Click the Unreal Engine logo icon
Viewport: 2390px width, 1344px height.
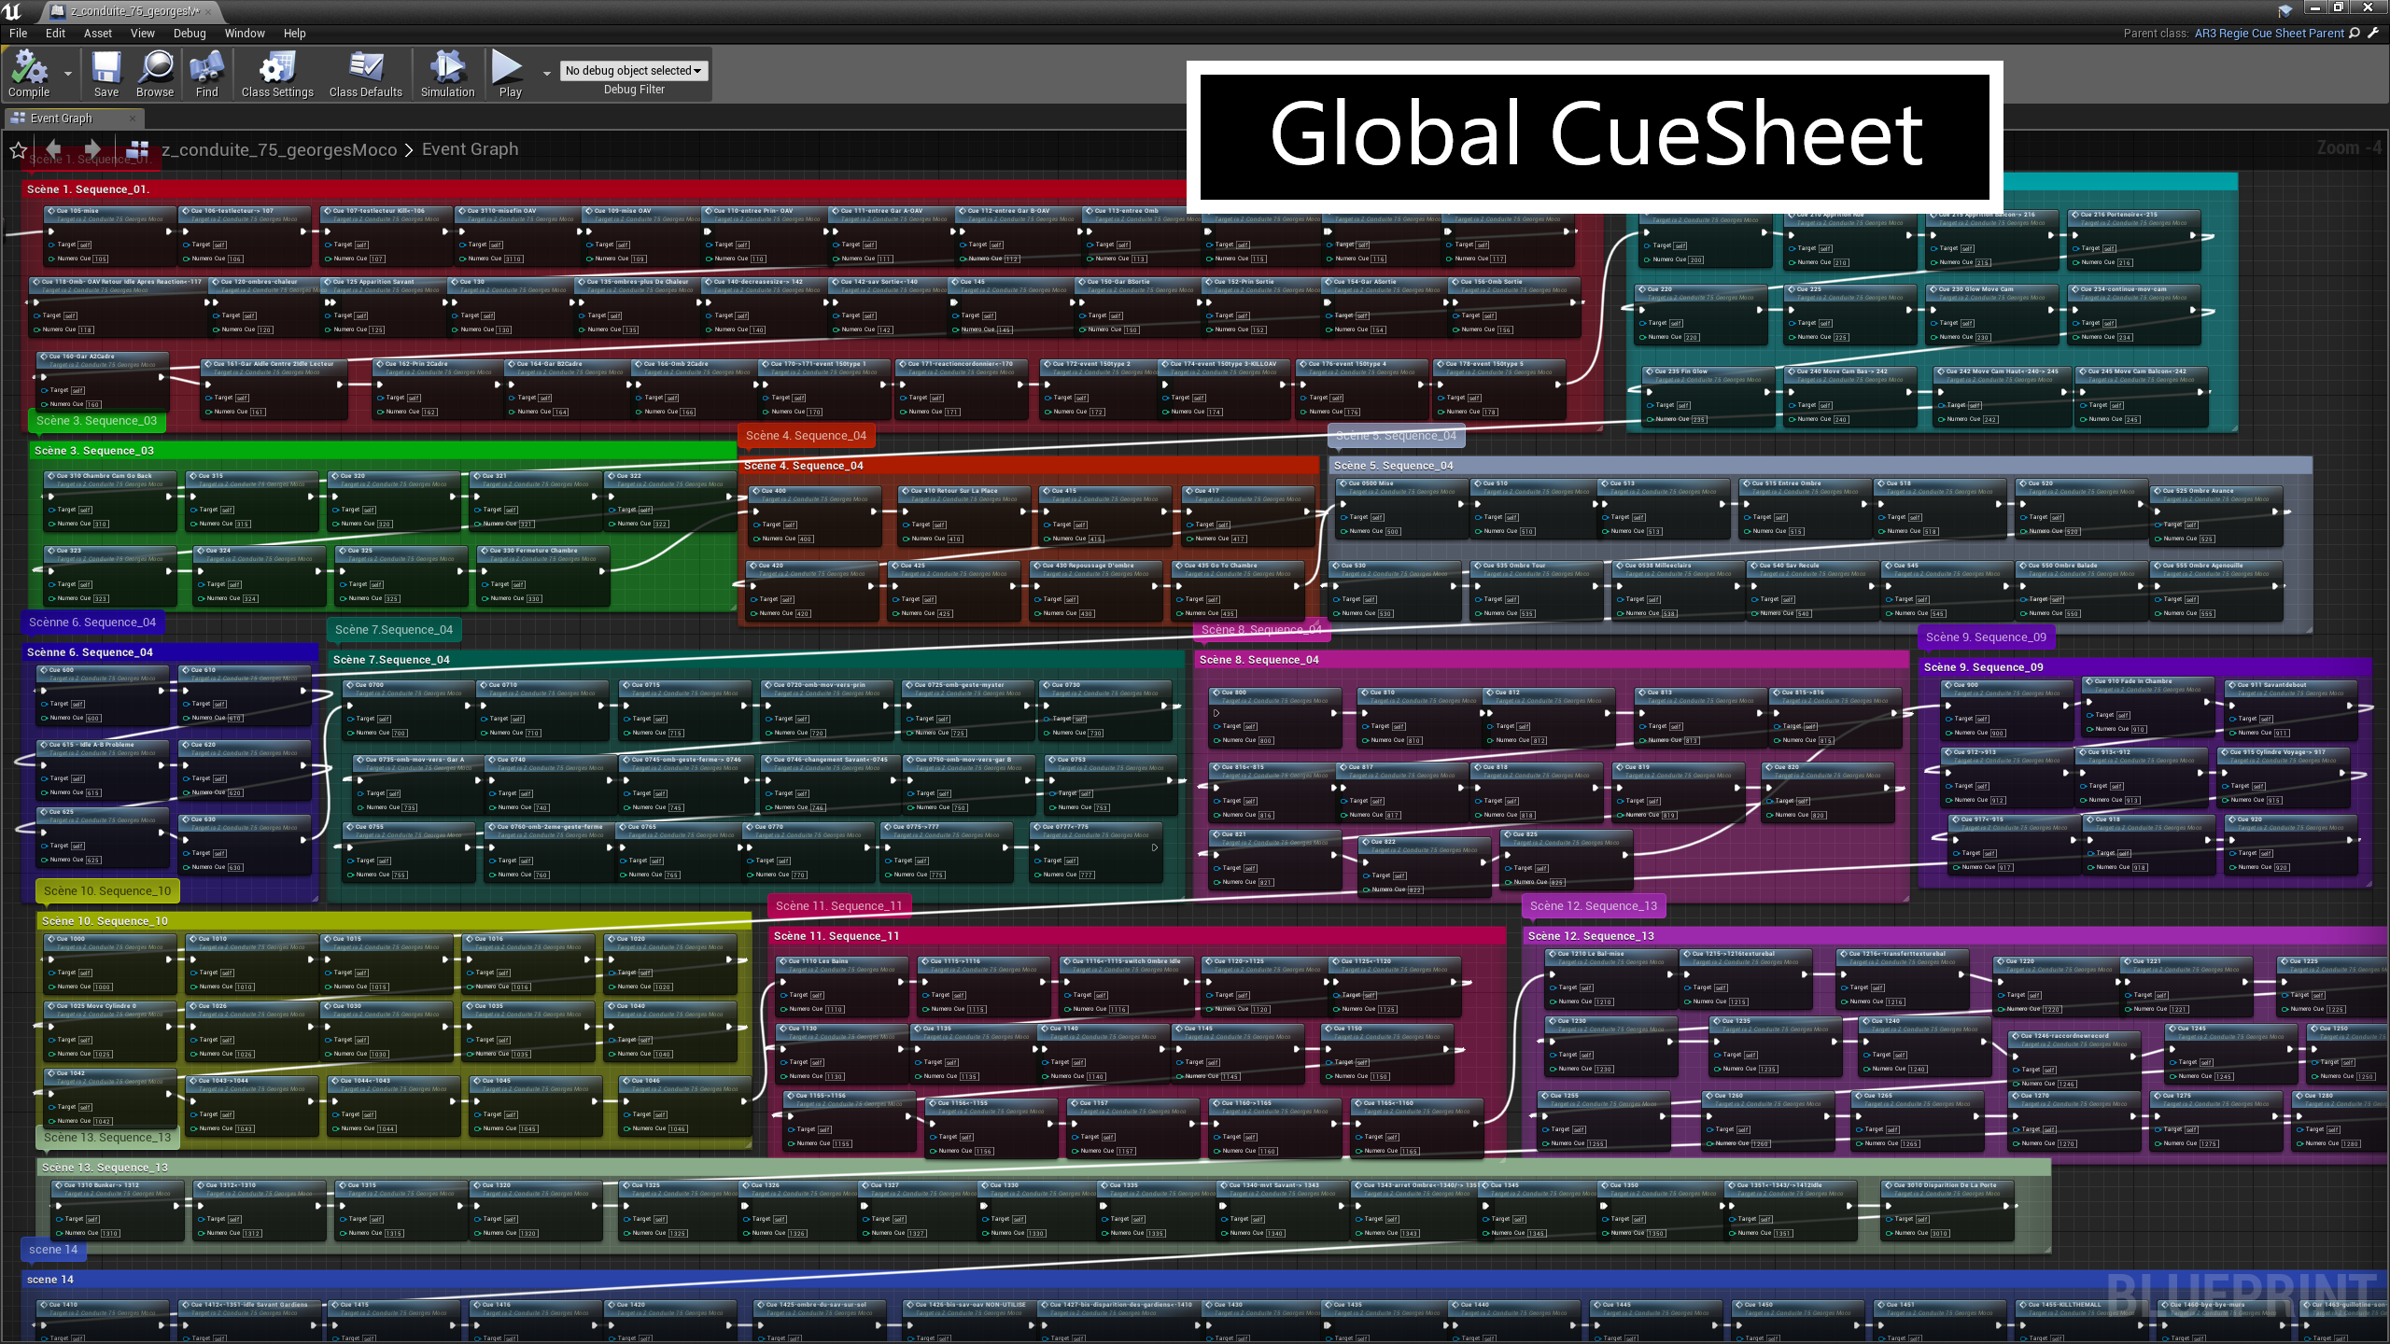click(x=12, y=11)
